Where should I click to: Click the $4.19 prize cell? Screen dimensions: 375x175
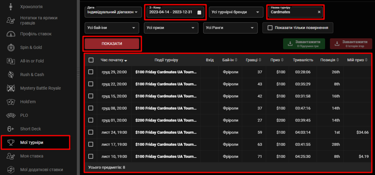(x=363, y=156)
